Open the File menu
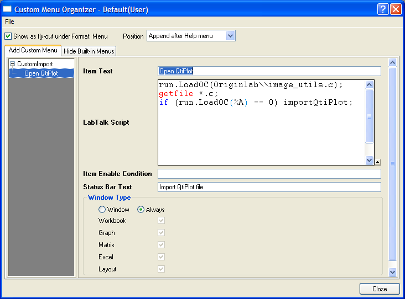 (9, 22)
